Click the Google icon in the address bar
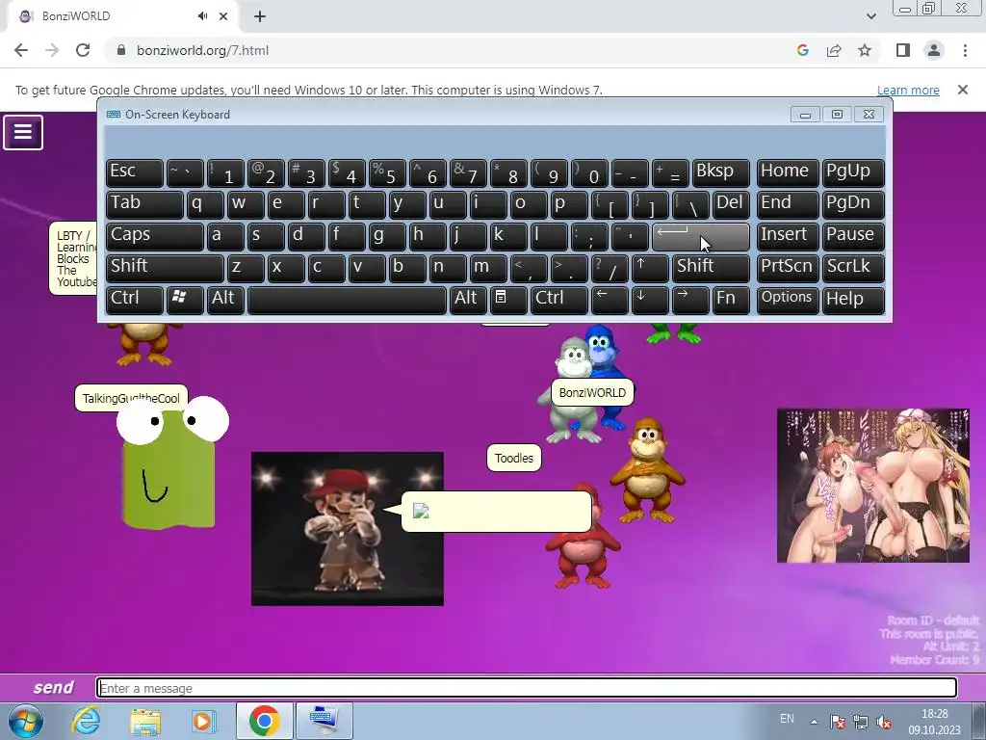The height and width of the screenshot is (740, 986). click(x=802, y=50)
